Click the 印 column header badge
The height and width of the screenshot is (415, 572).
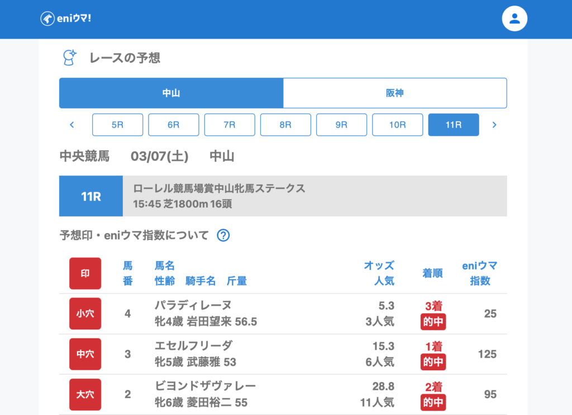tap(85, 273)
